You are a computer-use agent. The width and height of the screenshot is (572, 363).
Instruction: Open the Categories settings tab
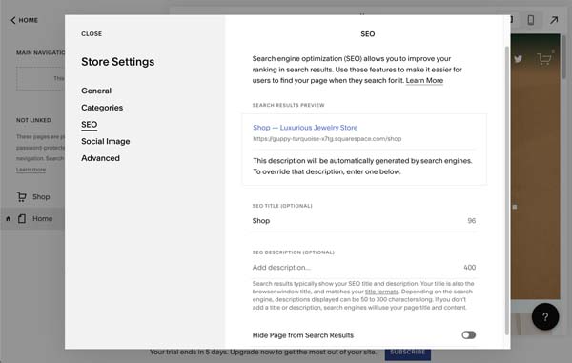tap(102, 108)
